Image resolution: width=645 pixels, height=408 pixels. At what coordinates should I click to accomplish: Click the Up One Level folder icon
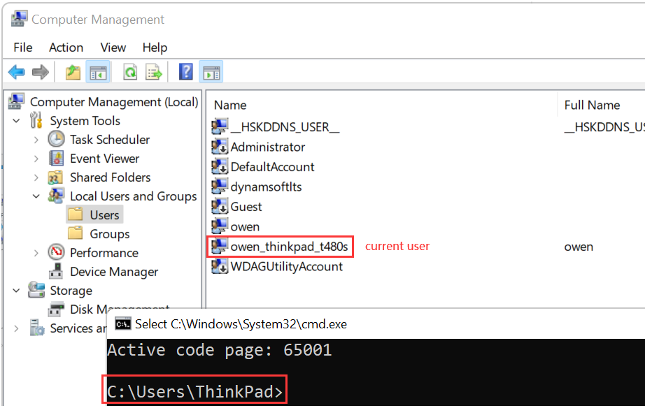click(73, 72)
